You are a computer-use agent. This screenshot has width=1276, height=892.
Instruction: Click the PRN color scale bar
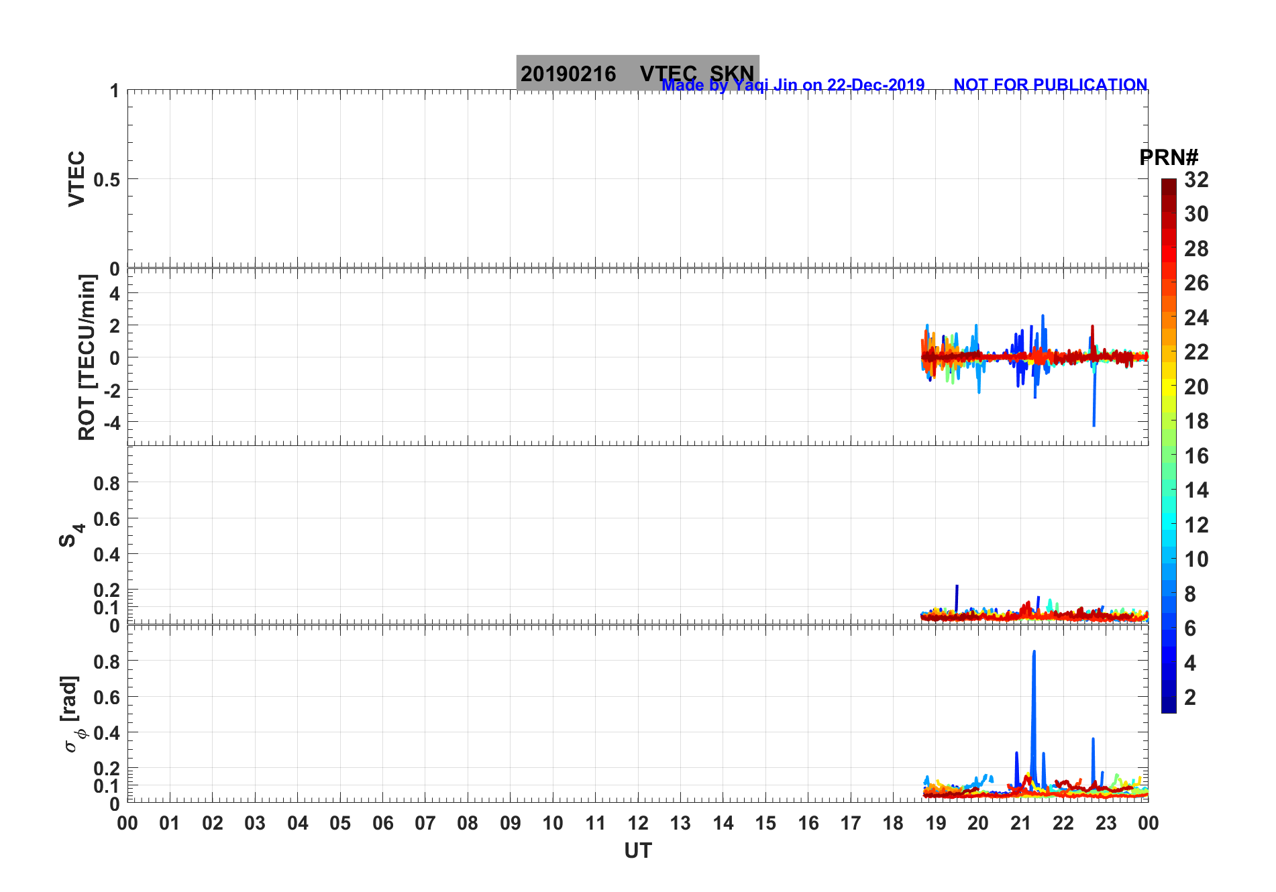point(1169,445)
